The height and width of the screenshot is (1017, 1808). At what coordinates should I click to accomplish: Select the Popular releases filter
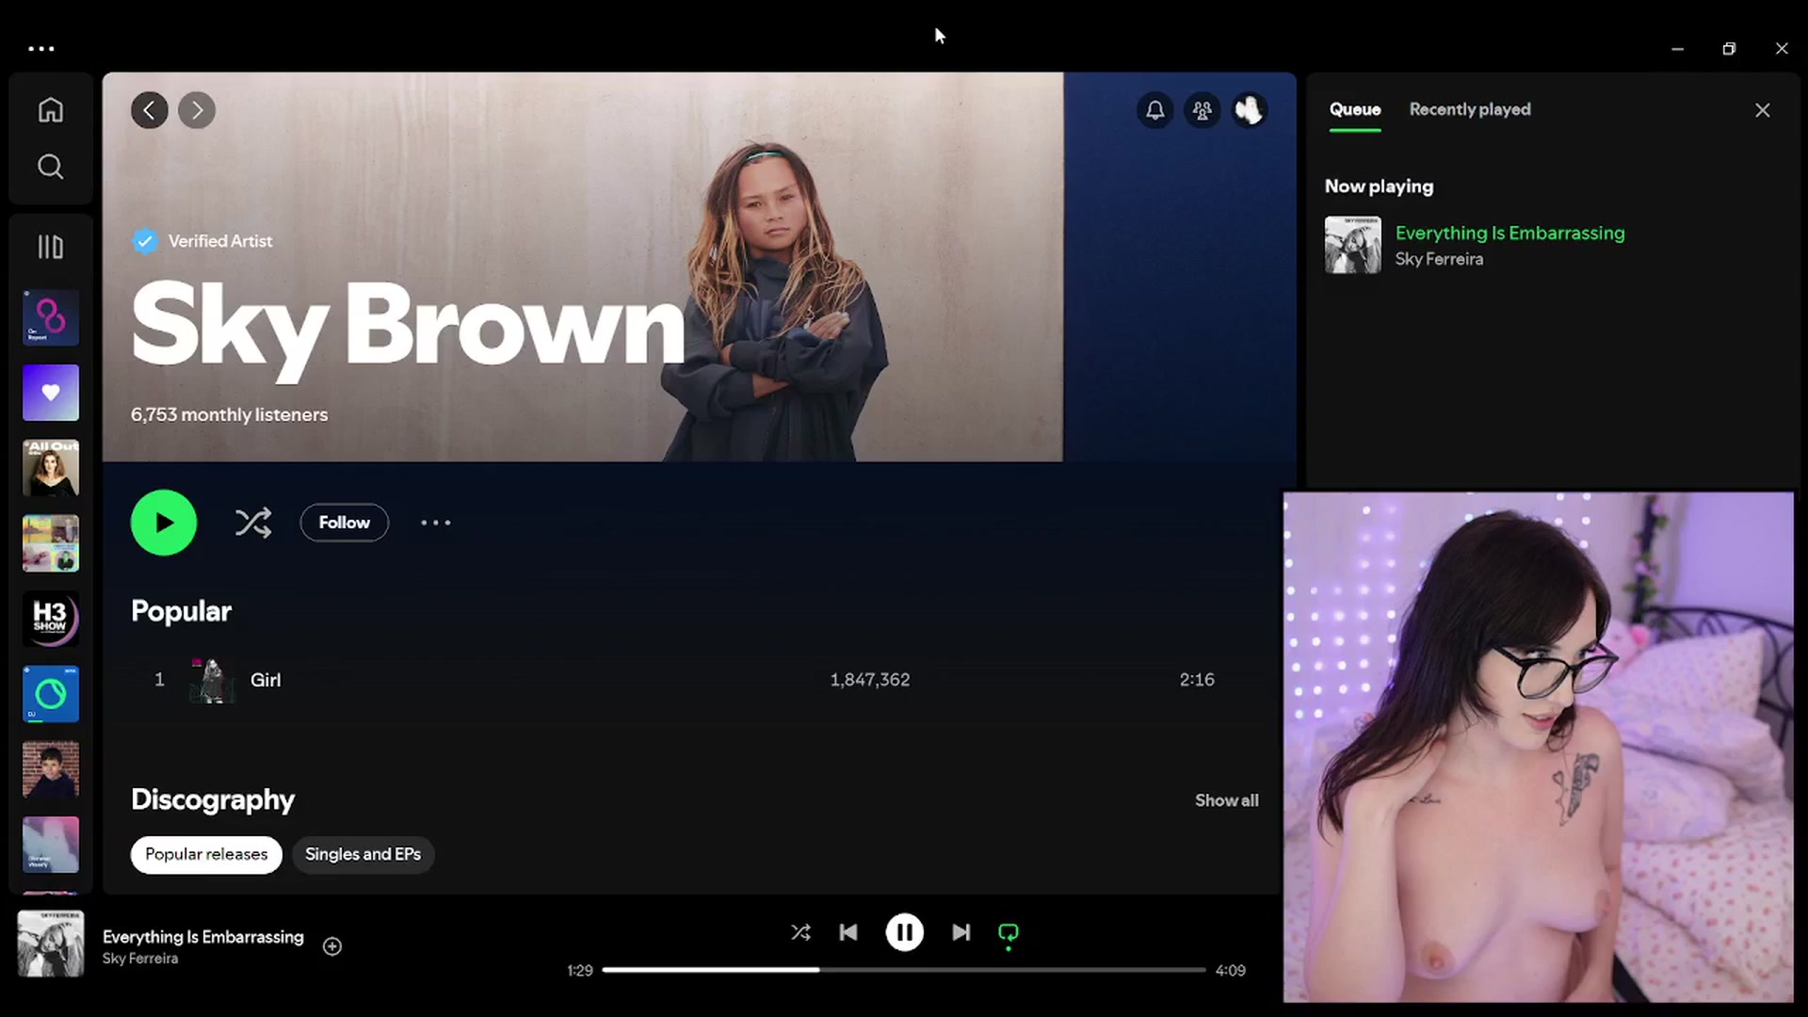pos(206,854)
